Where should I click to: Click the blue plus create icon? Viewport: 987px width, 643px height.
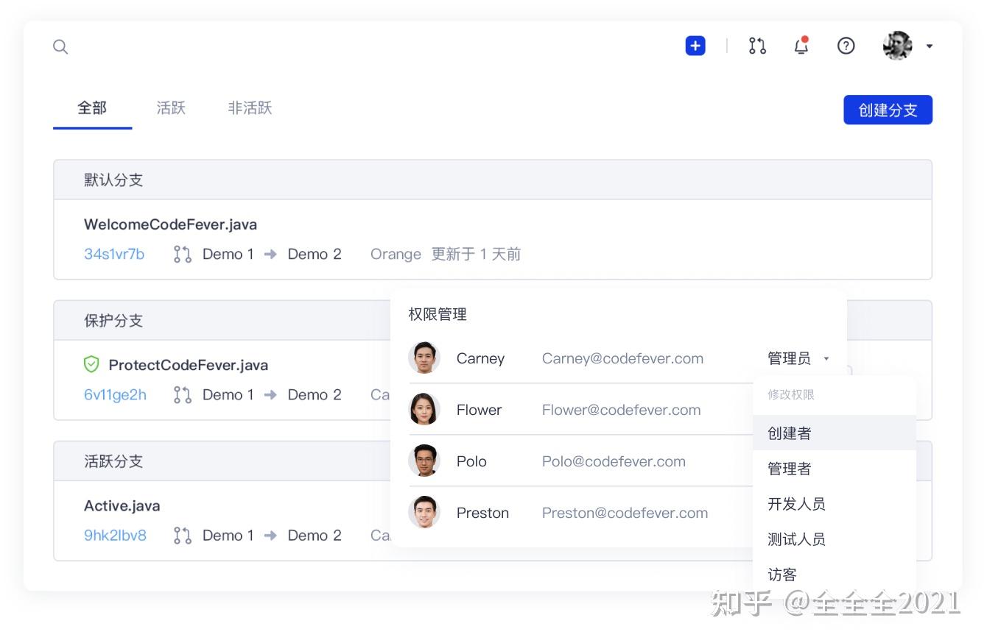click(695, 46)
